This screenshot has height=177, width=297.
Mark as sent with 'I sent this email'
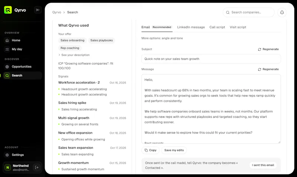pyautogui.click(x=263, y=165)
